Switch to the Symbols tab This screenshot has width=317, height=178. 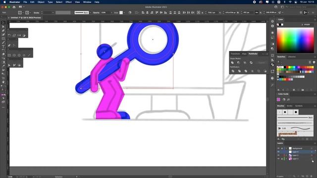[x=299, y=106]
